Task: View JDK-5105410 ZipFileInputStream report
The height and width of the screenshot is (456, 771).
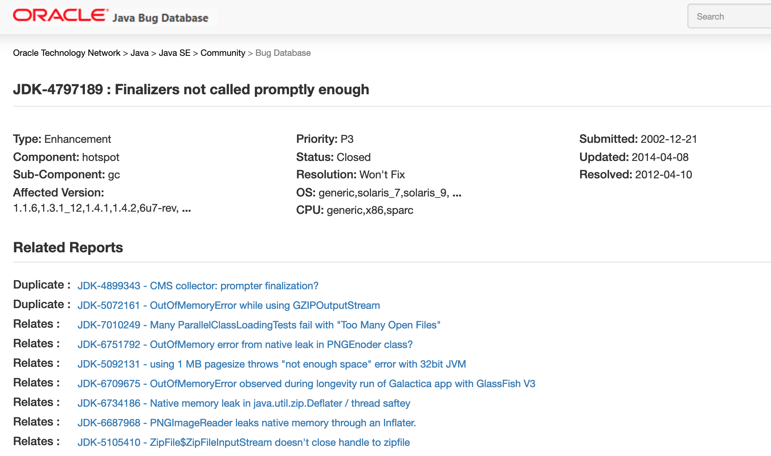Action: coord(244,442)
